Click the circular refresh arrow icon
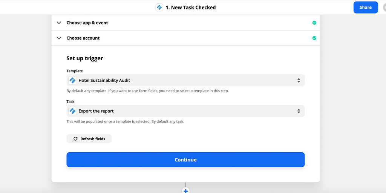 click(x=75, y=139)
